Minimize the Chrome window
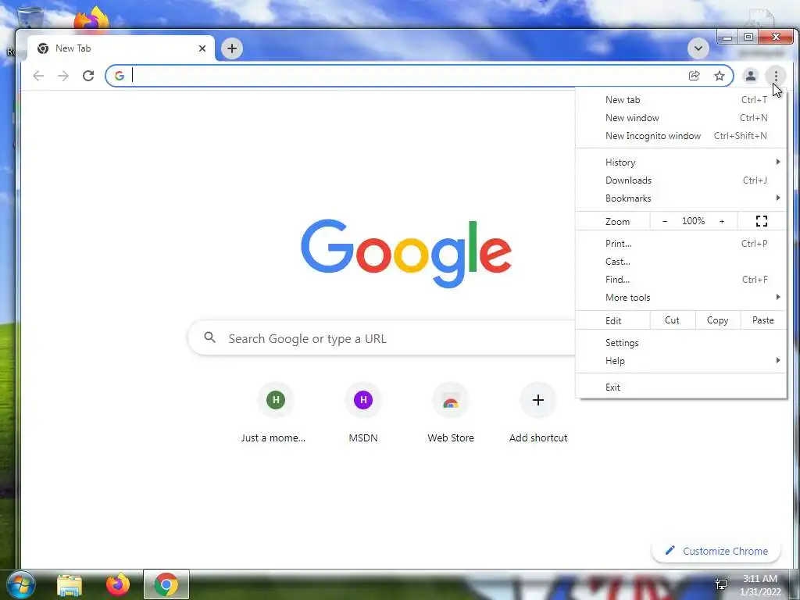 (x=727, y=37)
